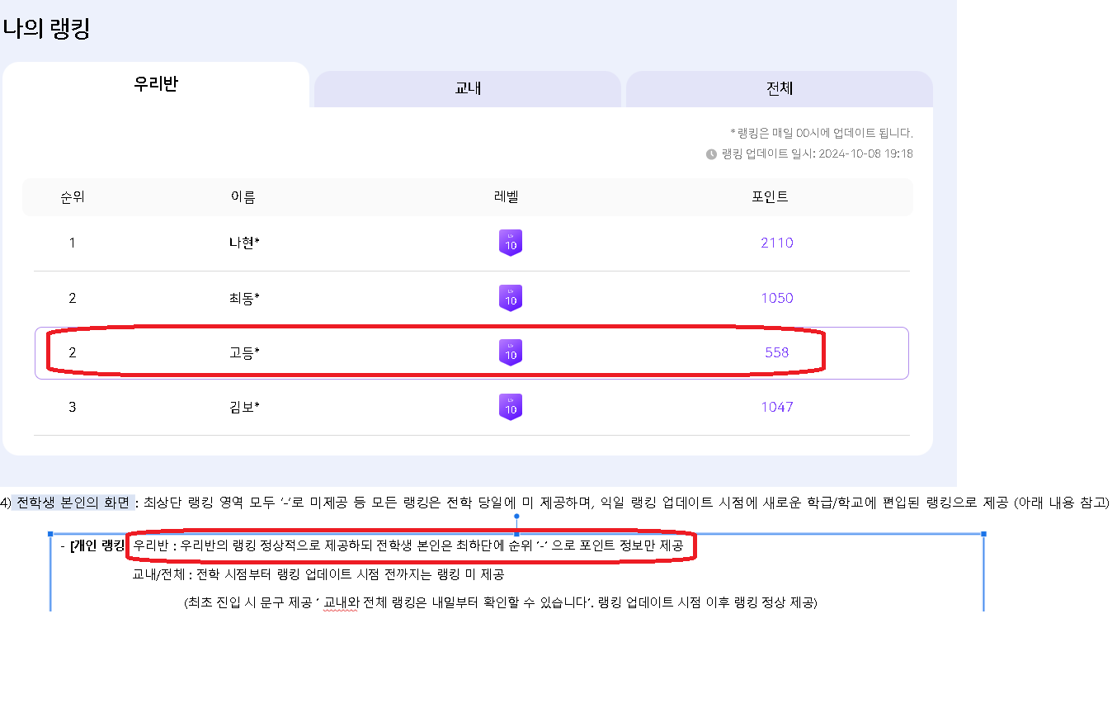Select the 전체 ranking tab
This screenshot has height=727, width=1117.
pyautogui.click(x=779, y=88)
